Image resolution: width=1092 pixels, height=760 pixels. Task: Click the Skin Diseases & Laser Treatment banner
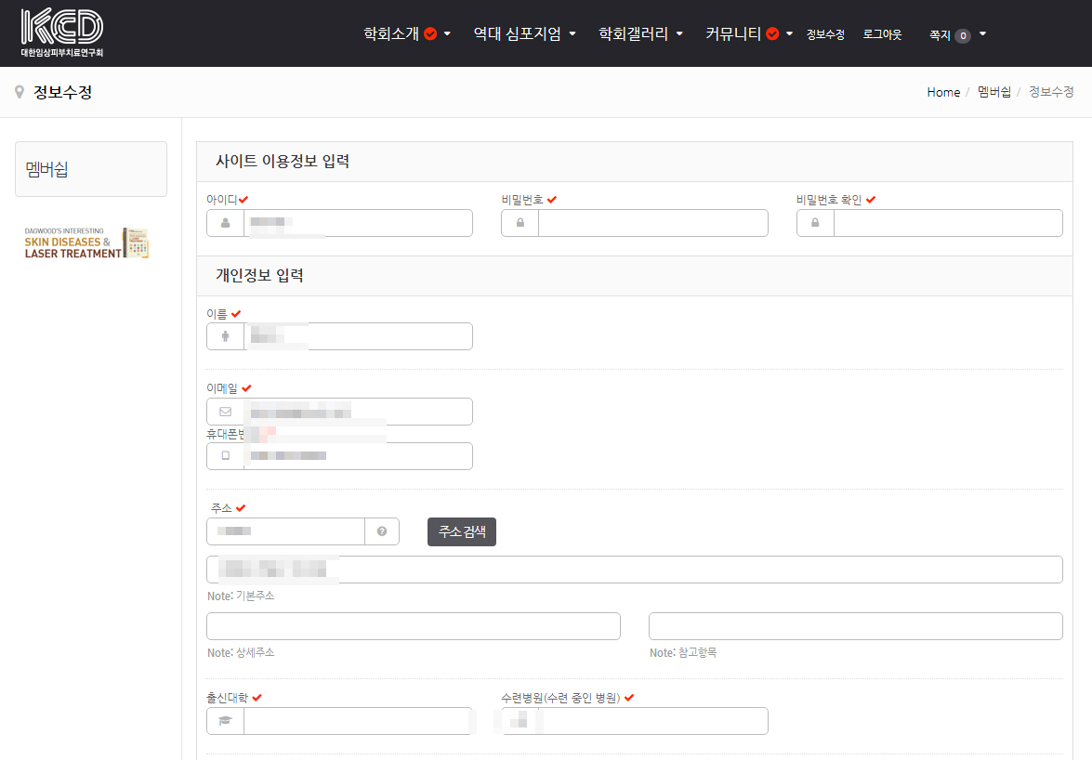86,242
